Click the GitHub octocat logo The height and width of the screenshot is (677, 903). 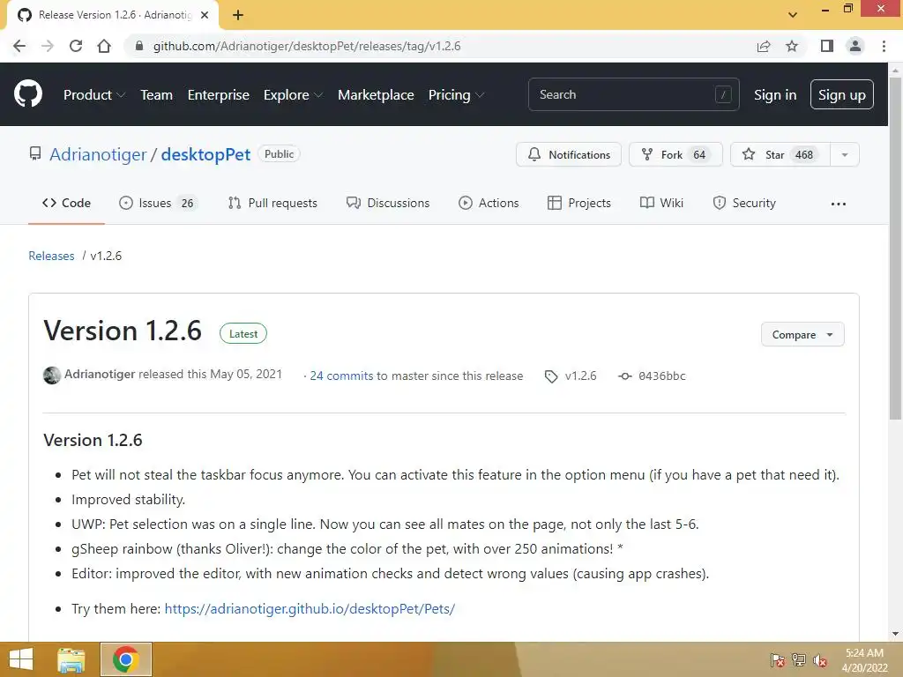tap(27, 94)
